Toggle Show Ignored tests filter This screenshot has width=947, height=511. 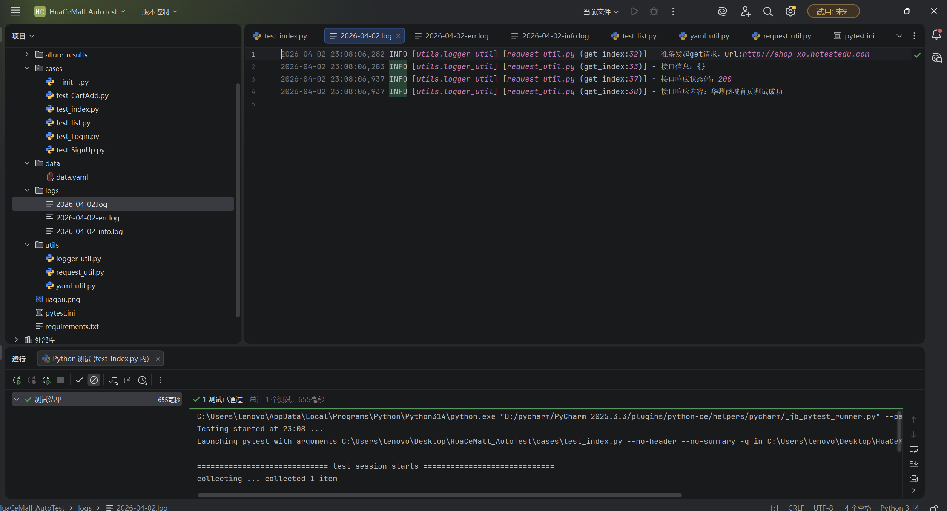click(x=94, y=380)
